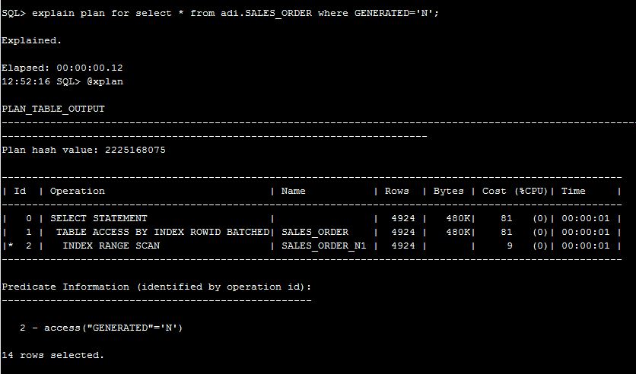Click the SELECT STATEMENT operation row
Viewport: 636px width, 374px height.
pyautogui.click(x=99, y=218)
